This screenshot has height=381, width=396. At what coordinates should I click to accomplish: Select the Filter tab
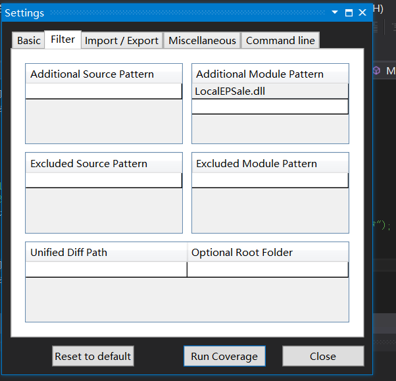tap(63, 39)
